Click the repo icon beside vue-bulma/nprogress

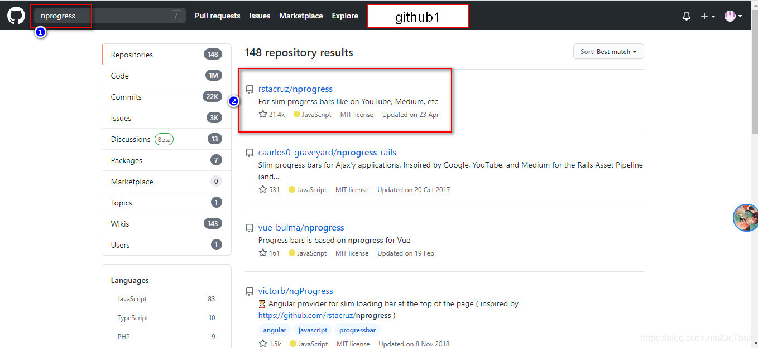pos(250,228)
